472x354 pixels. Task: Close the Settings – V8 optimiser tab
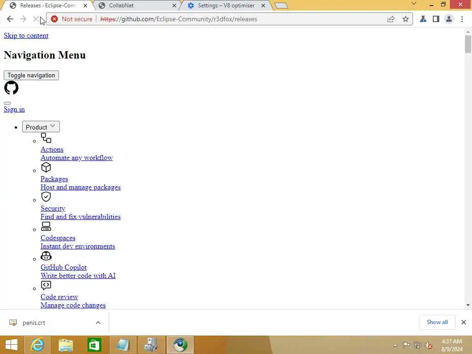click(263, 6)
